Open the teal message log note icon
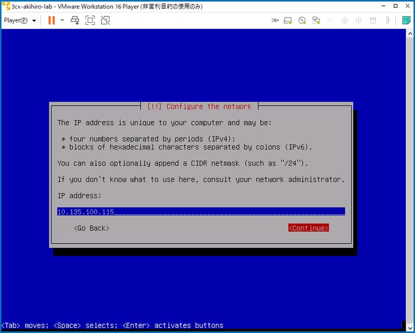The height and width of the screenshot is (333, 415). 406,20
